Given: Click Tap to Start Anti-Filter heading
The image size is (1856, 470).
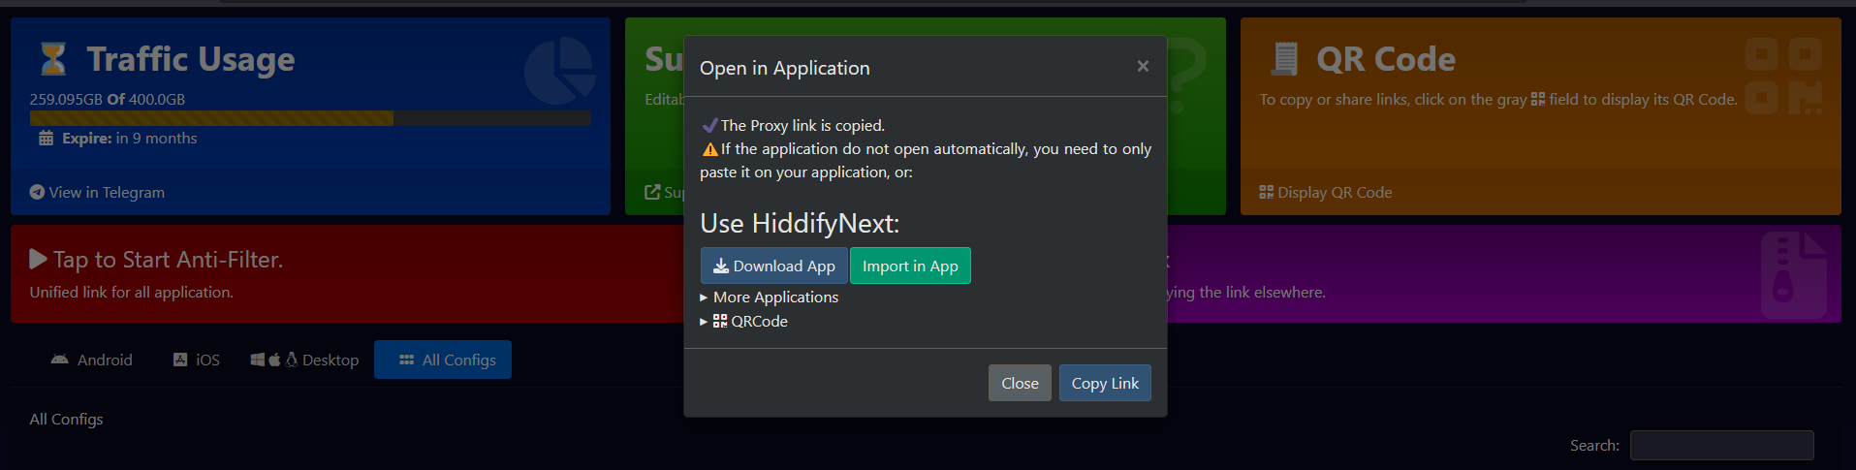Looking at the screenshot, I should tap(156, 260).
